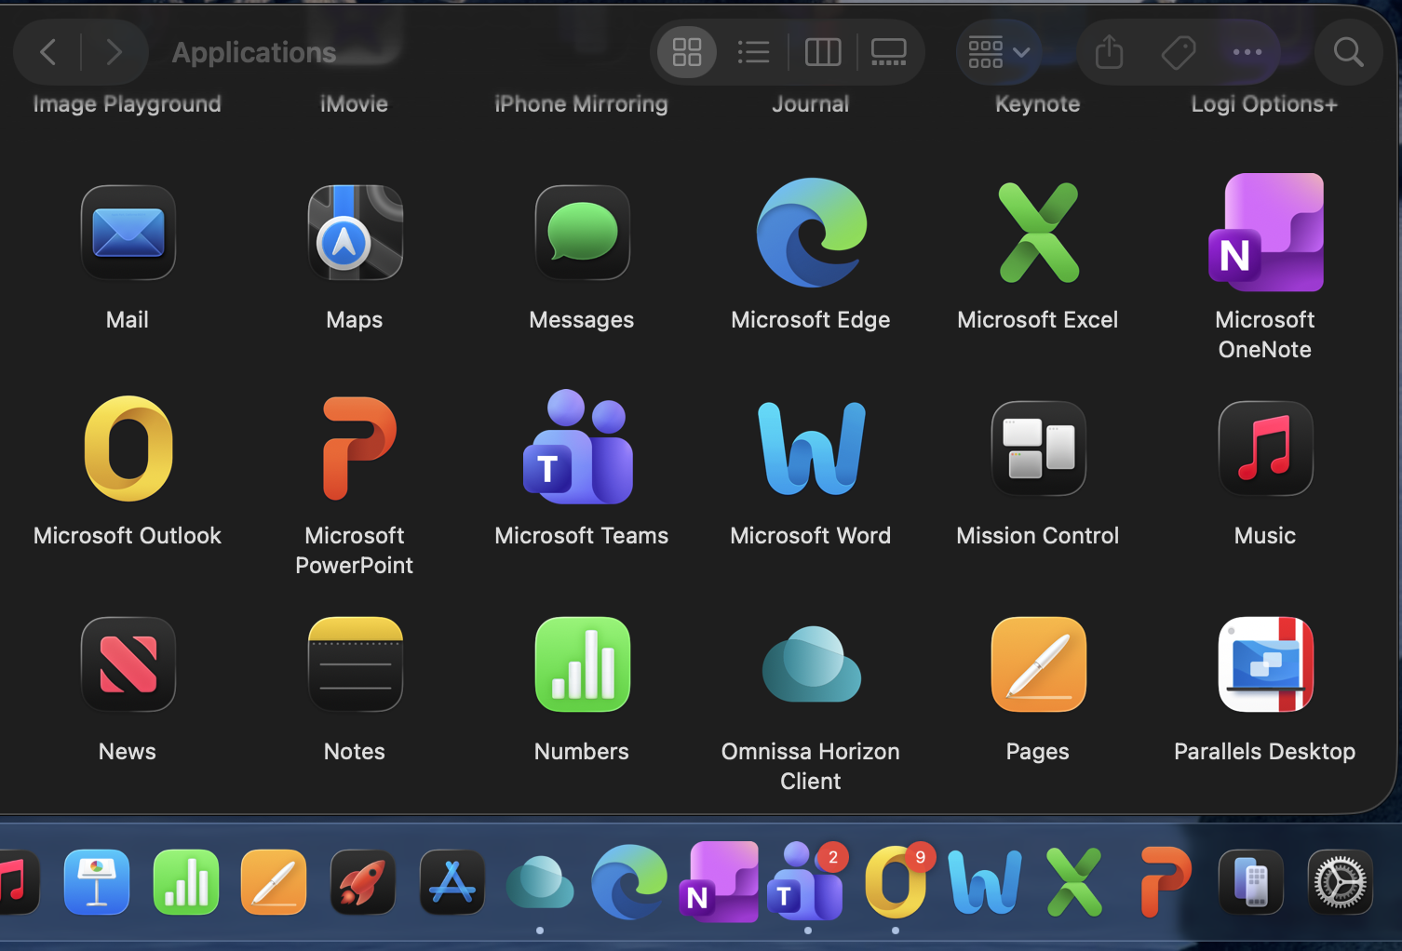Select Microsoft OneNote in Applications folder
This screenshot has height=951, width=1402.
[x=1265, y=233]
